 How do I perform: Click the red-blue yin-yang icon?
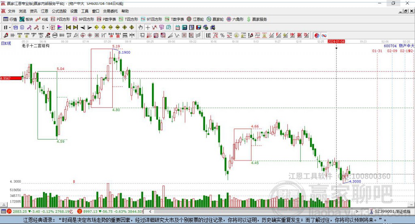pyautogui.click(x=317, y=36)
